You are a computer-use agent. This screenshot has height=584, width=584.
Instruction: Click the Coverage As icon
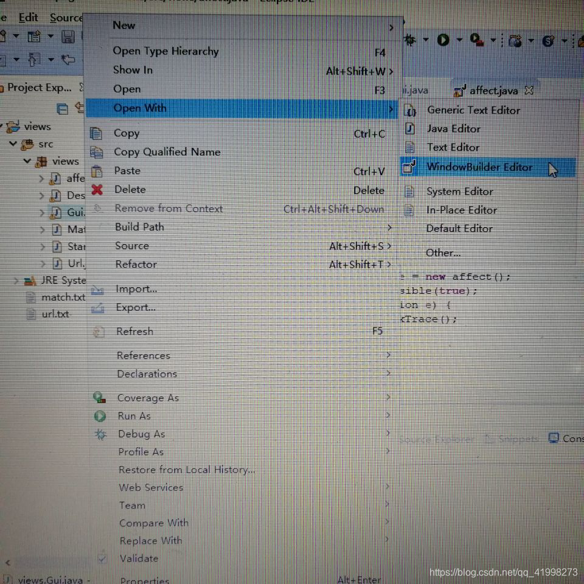99,397
